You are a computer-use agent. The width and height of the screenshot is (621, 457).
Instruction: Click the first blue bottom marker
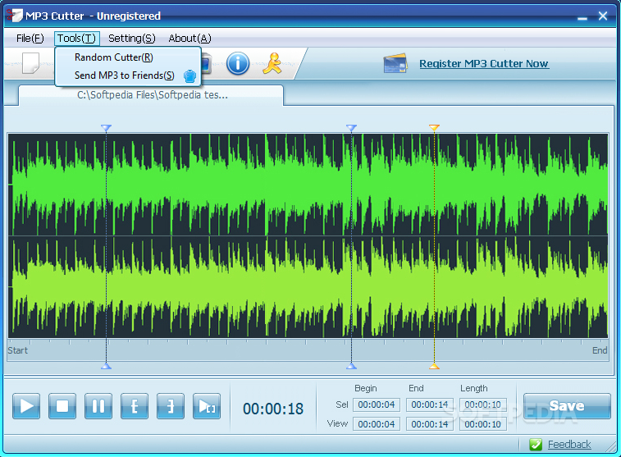[x=106, y=366]
